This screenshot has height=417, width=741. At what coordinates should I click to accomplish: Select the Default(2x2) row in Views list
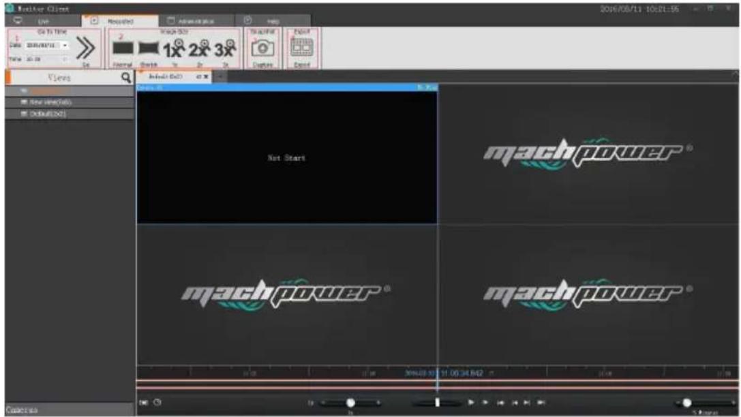70,114
